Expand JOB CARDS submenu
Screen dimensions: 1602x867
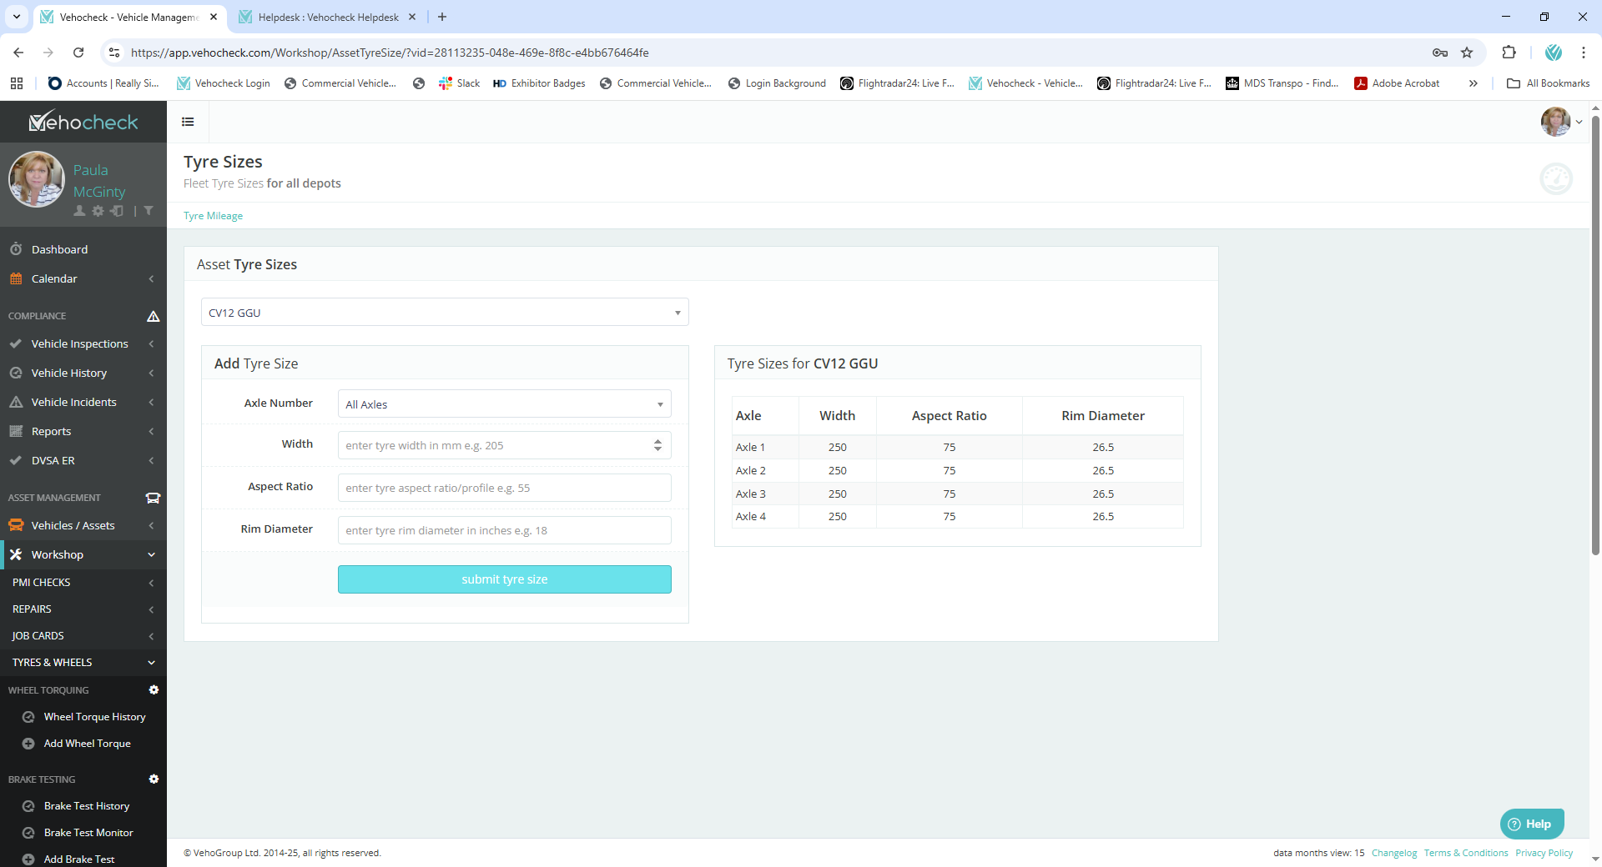pos(83,636)
